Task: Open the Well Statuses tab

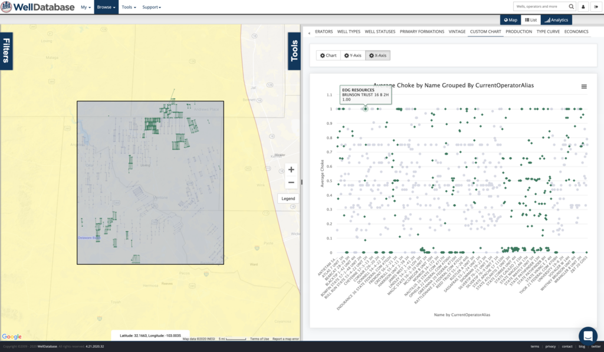Action: click(380, 32)
